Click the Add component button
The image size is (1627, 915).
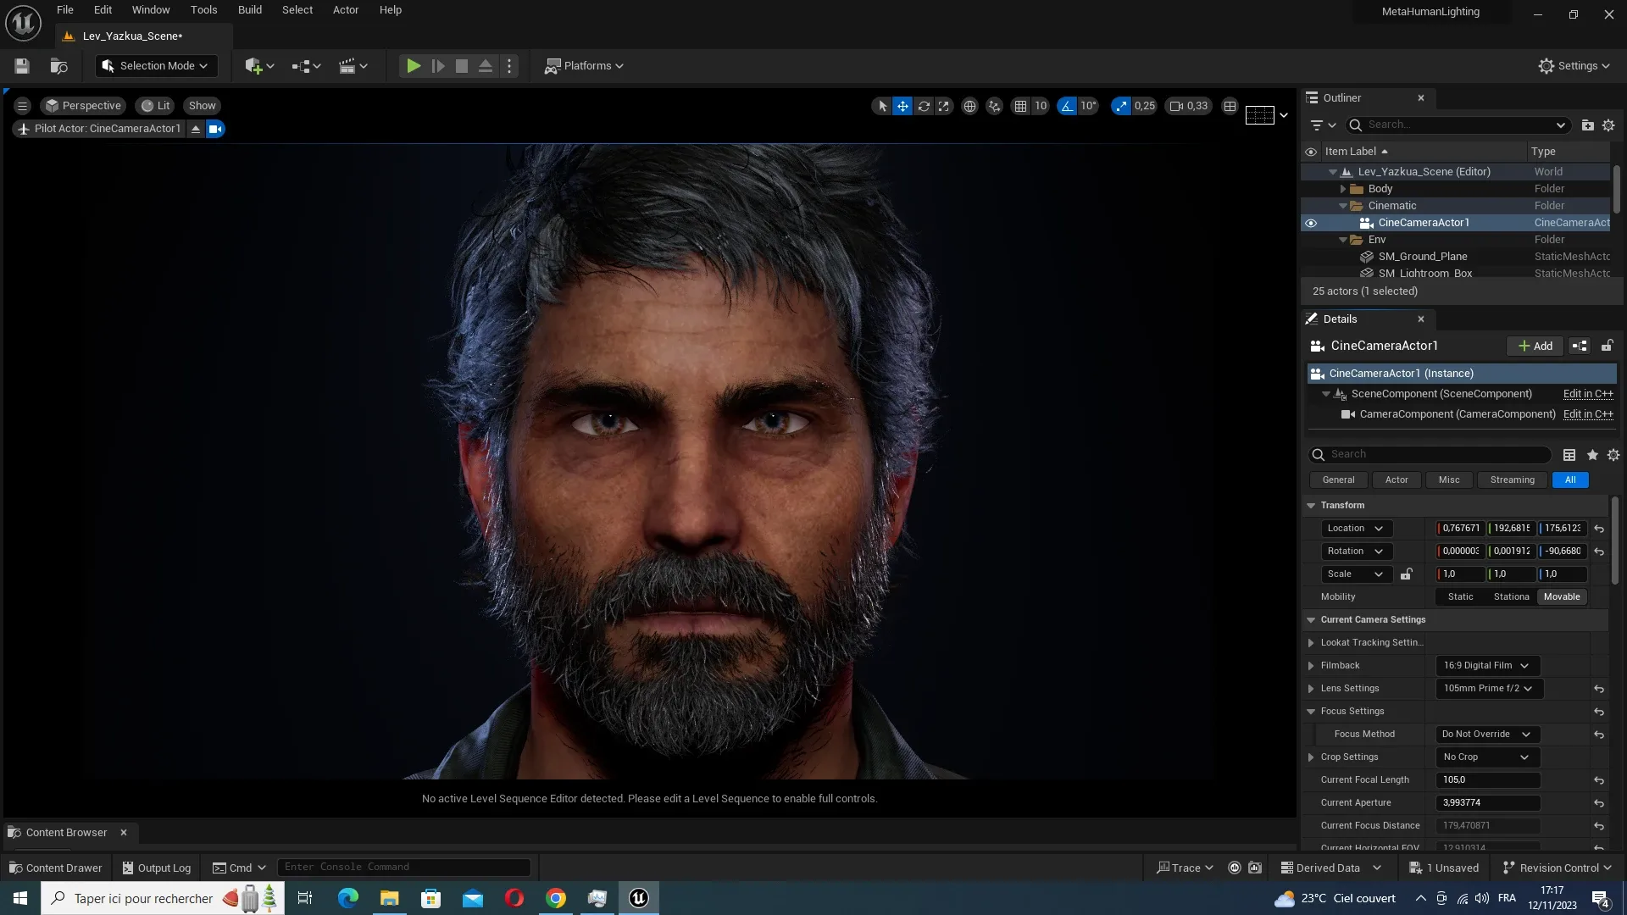[1535, 346]
